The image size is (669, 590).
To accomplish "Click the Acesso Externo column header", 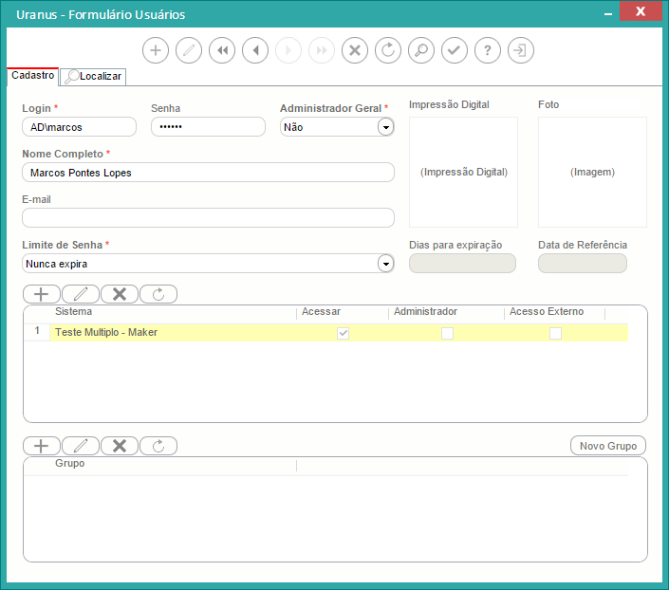I will click(547, 311).
